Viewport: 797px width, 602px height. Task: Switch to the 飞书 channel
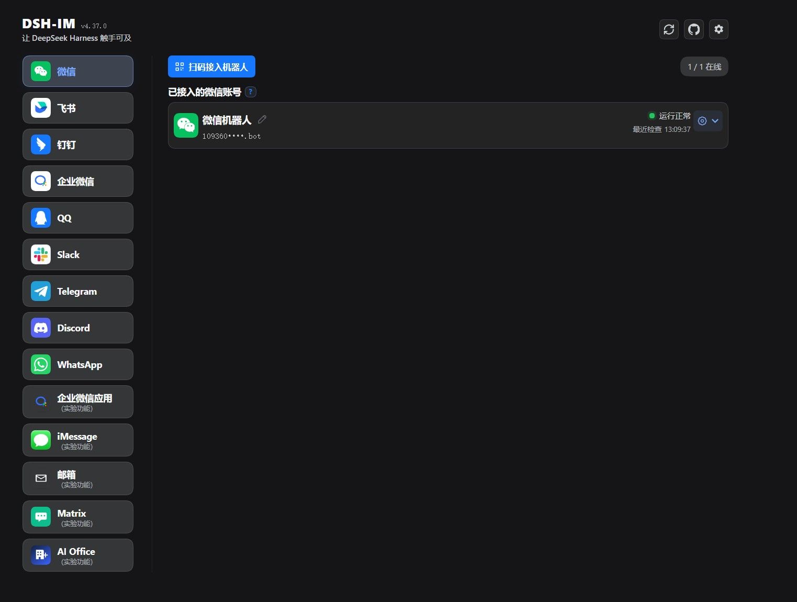(78, 108)
